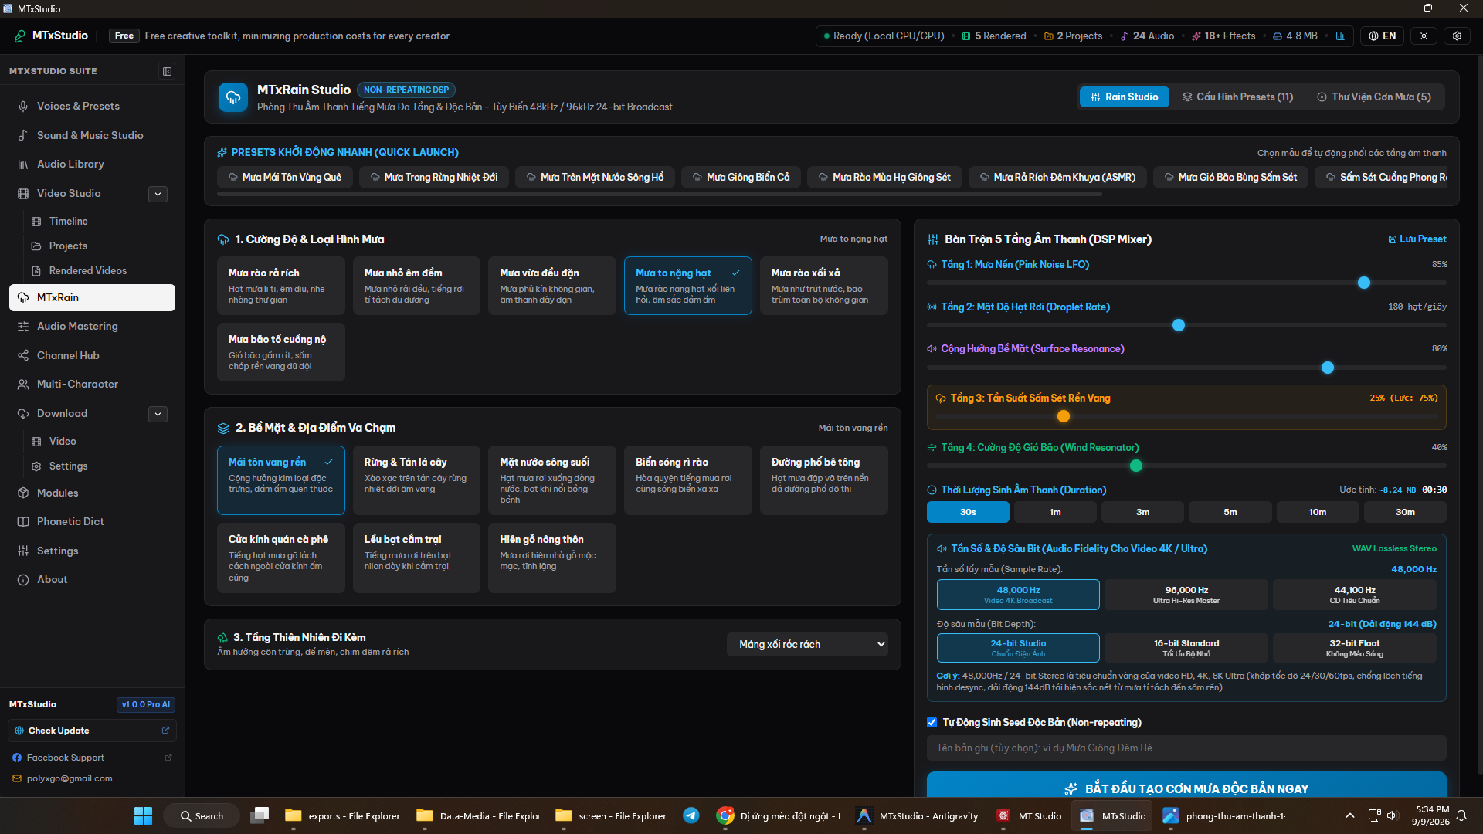Open the Audio Library
Viewport: 1483px width, 834px height.
coord(92,164)
